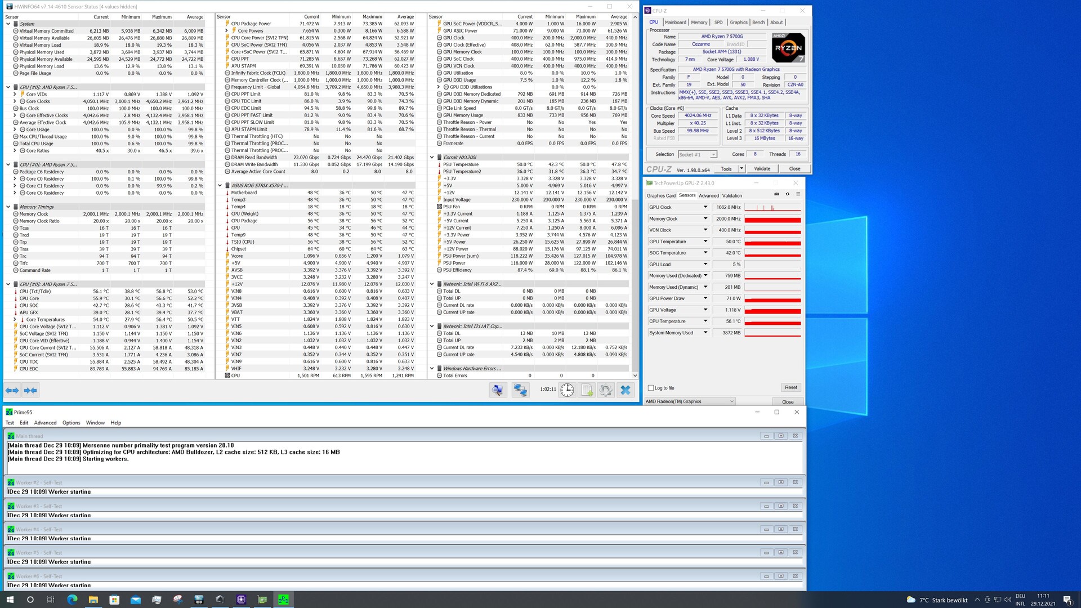Click Tools button in CPU-Z
Screen dimensions: 1081x608
[726, 169]
